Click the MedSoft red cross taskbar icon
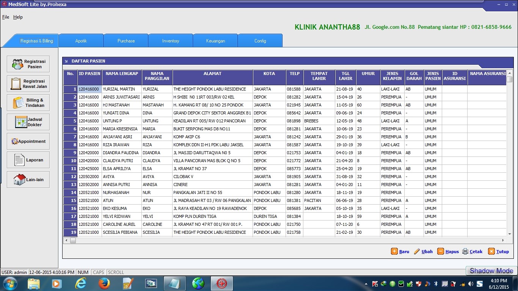Image resolution: width=518 pixels, height=291 pixels. 221,283
